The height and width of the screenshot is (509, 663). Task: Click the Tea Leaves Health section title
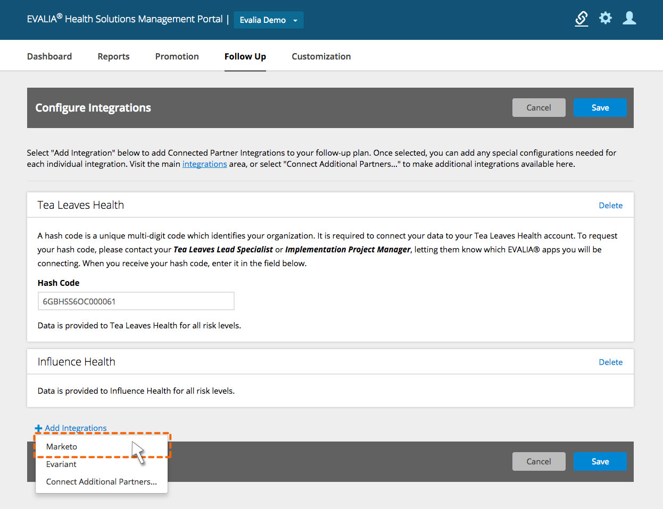coord(81,205)
